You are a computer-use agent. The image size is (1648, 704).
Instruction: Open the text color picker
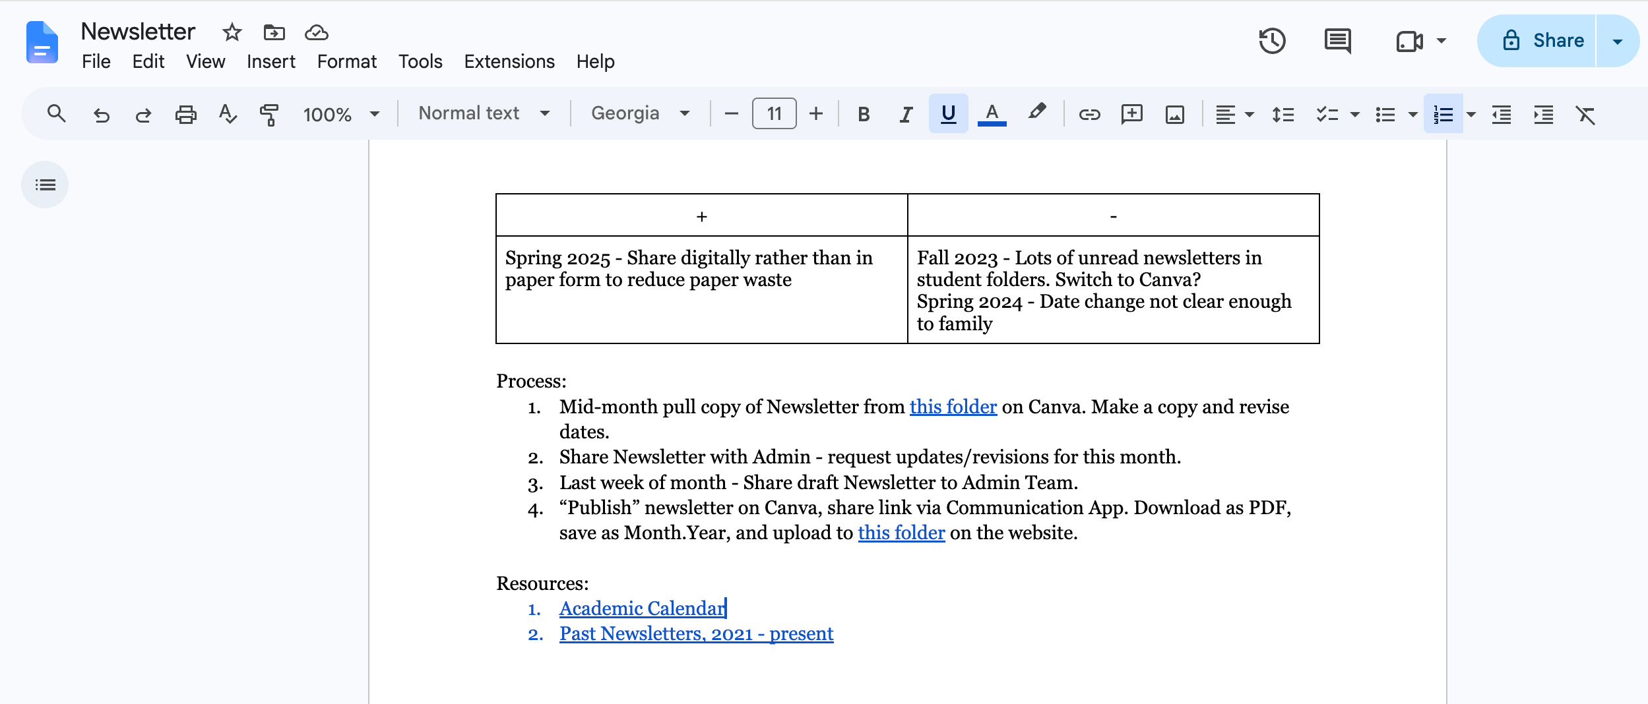click(992, 114)
